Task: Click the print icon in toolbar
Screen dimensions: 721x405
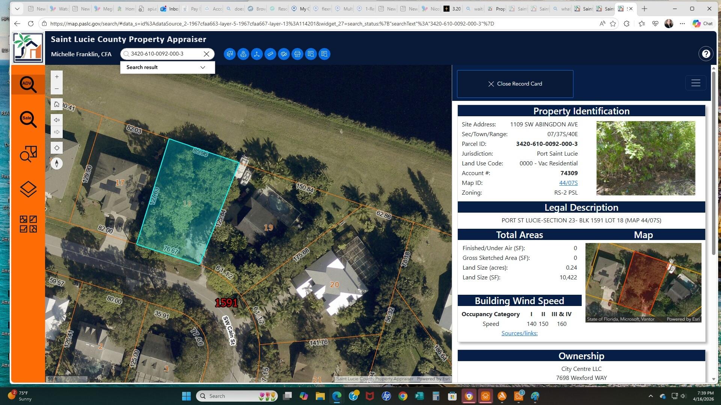Action: 297,54
